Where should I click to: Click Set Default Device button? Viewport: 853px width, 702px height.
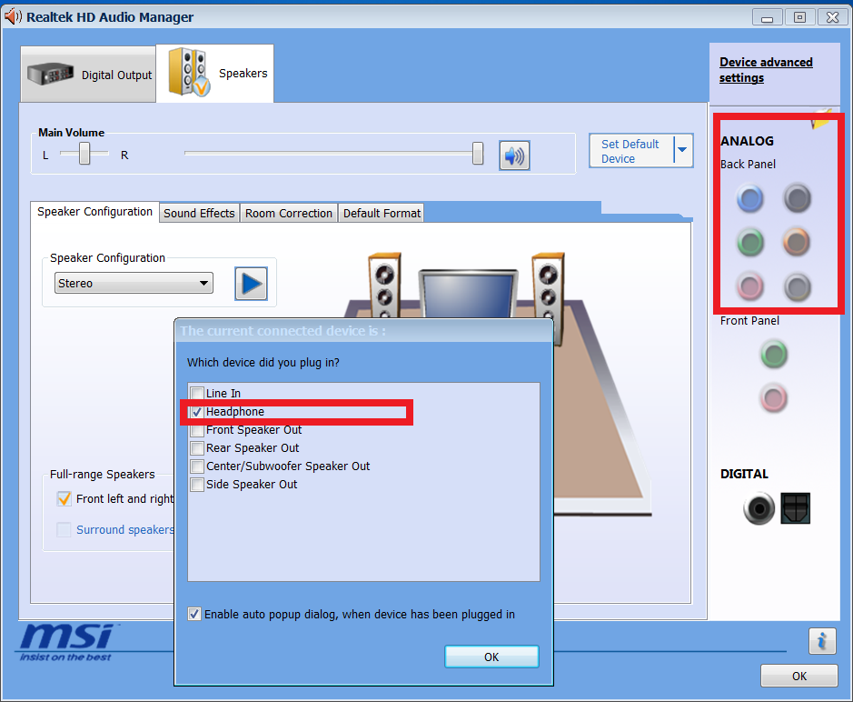[631, 151]
